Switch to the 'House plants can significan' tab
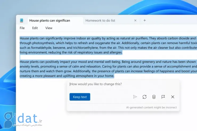 [55, 20]
